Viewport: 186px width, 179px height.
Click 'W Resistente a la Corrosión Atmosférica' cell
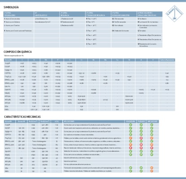click(x=150, y=45)
